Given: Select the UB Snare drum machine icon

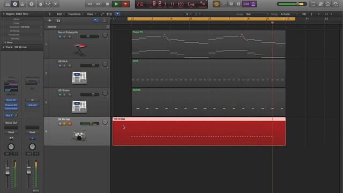Looking at the screenshot, I should pos(79,107).
